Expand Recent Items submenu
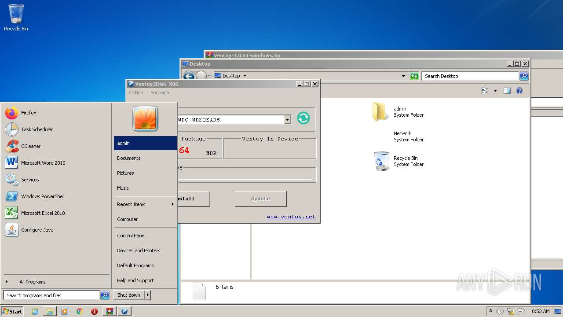563x317 pixels. (x=145, y=204)
